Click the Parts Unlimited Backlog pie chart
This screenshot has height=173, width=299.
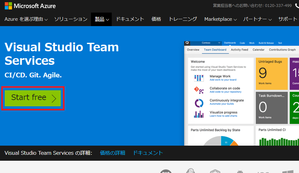tap(221, 141)
